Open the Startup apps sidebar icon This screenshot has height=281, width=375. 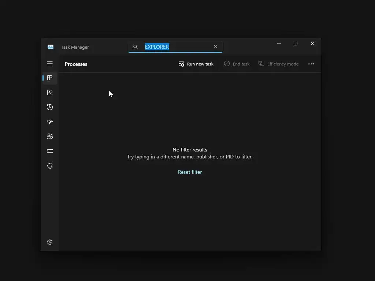tap(50, 121)
